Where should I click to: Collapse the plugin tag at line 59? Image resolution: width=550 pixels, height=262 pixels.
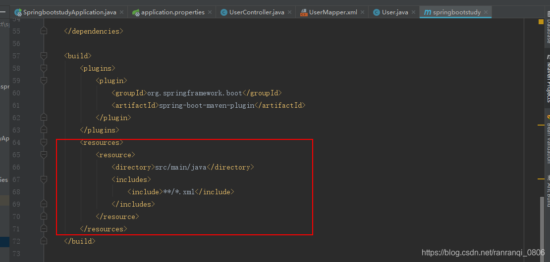coord(44,81)
